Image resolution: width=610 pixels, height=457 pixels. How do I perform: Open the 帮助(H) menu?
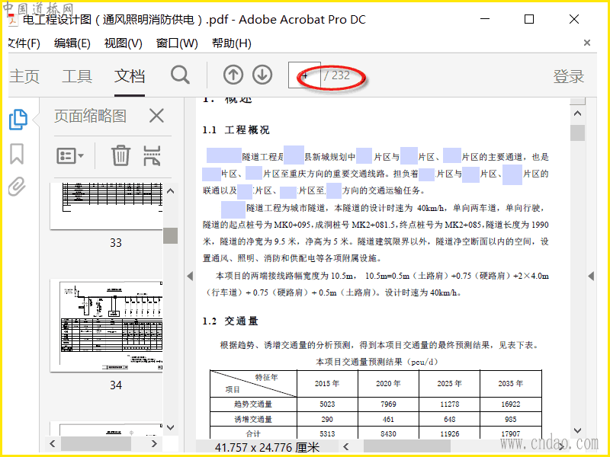(232, 43)
